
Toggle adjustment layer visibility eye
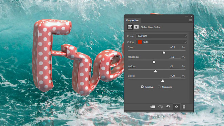pyautogui.click(x=176, y=107)
